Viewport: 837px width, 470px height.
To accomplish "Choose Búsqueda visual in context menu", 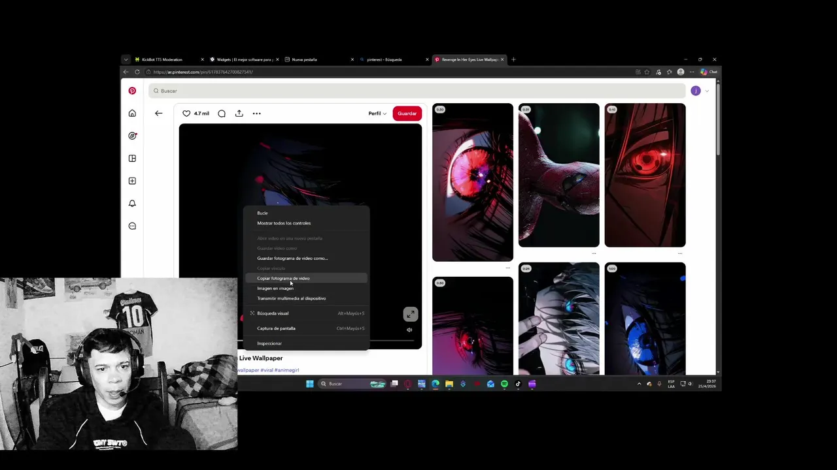I will click(x=306, y=313).
